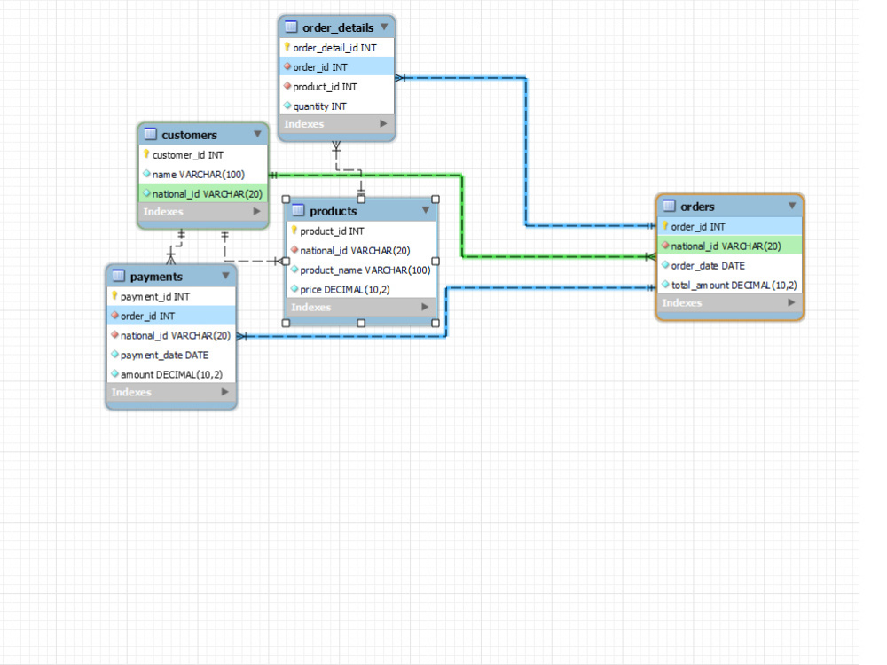
Task: Select green customers-to-orders relationship line
Action: (x=462, y=215)
